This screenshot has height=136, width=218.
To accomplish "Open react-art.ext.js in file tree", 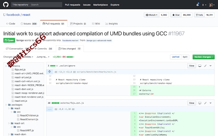I will (23, 77).
